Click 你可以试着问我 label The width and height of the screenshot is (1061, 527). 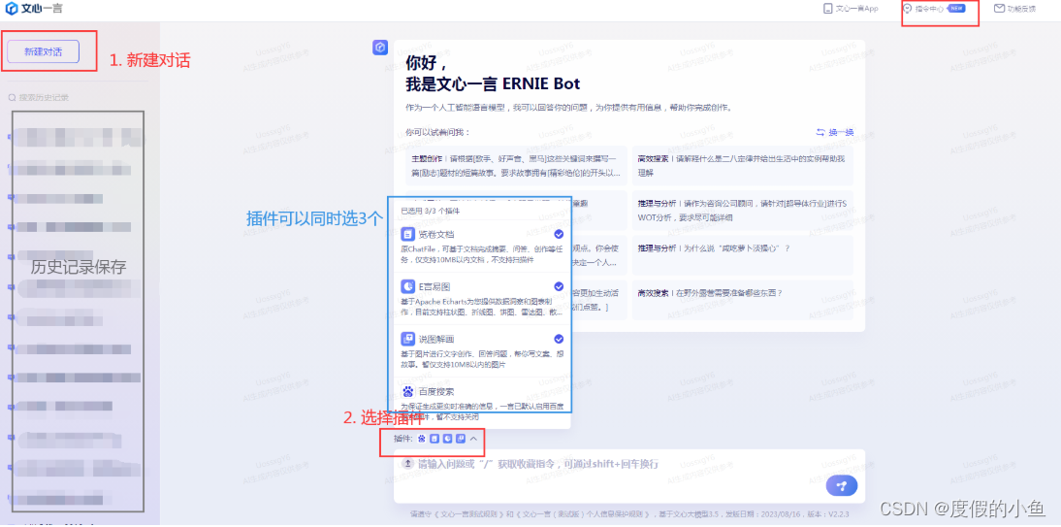(x=437, y=132)
